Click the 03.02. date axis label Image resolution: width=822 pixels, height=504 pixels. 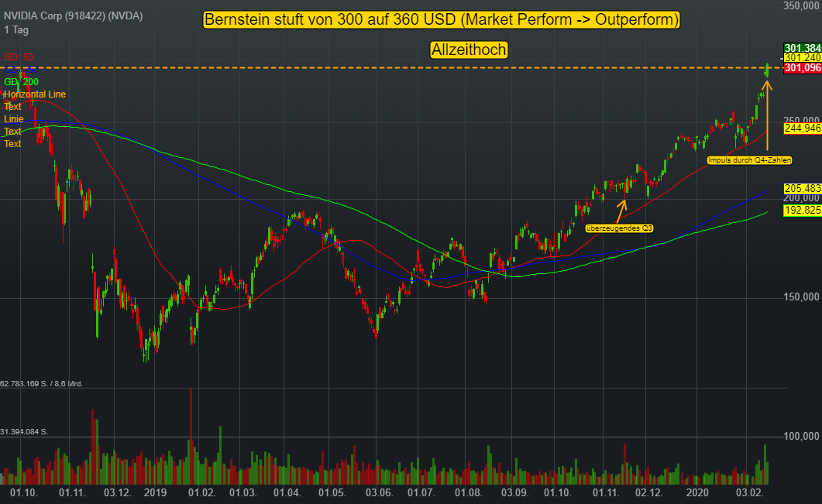tap(749, 493)
